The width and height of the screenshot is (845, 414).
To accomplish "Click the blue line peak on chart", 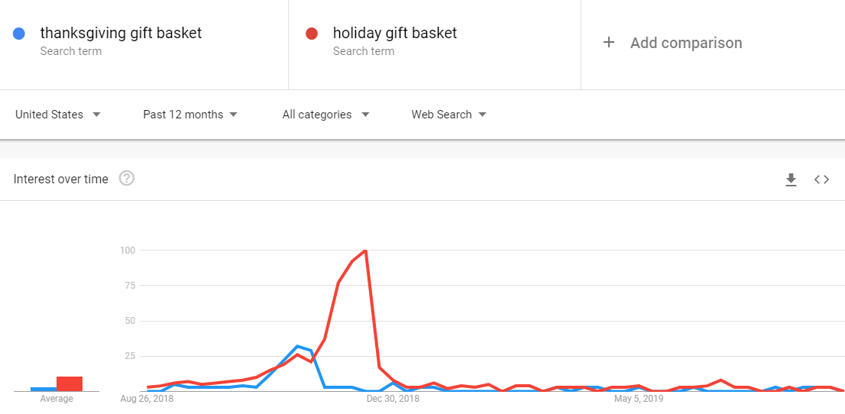I will [297, 346].
